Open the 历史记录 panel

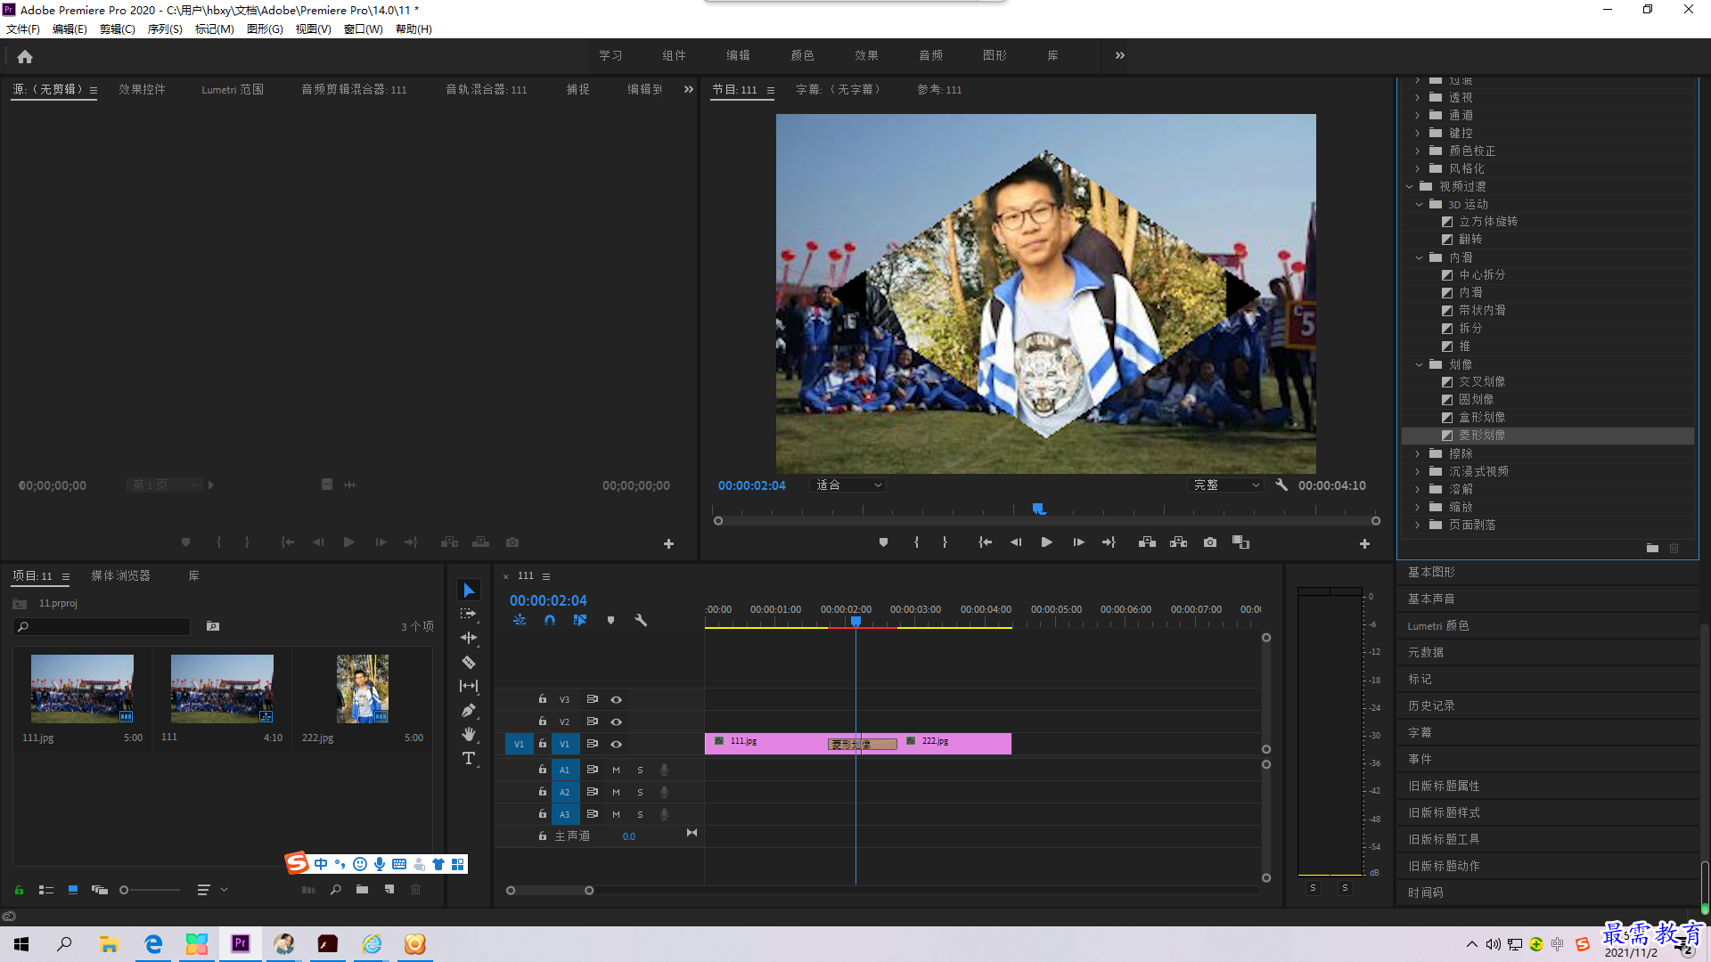click(x=1431, y=705)
